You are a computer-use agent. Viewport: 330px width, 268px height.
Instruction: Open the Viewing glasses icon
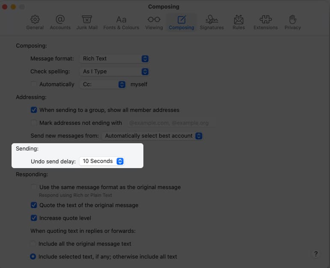(154, 19)
